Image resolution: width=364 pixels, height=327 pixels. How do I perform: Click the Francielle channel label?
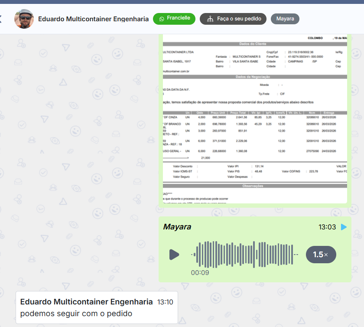(x=179, y=18)
